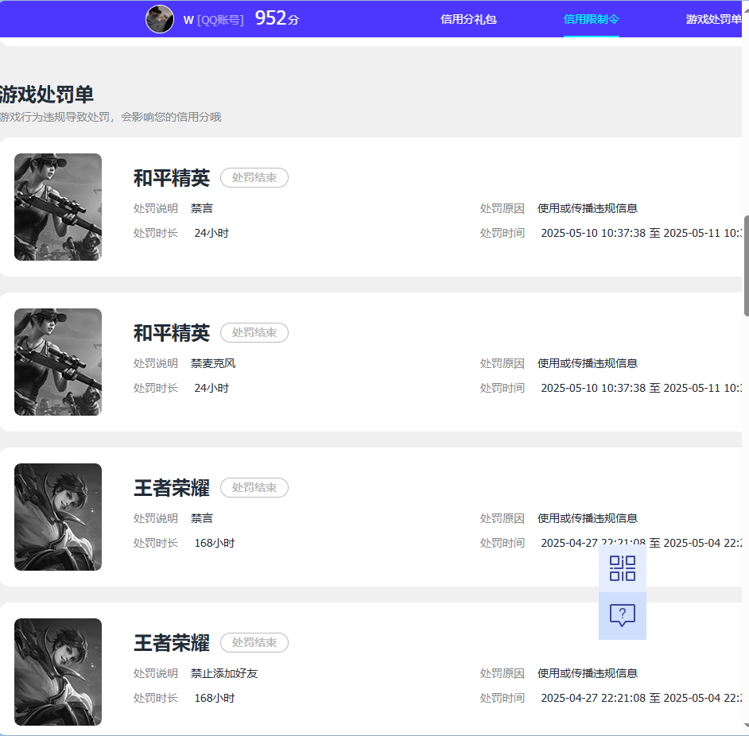
Task: Click the 禁麦克风 punishment description
Action: click(x=213, y=363)
